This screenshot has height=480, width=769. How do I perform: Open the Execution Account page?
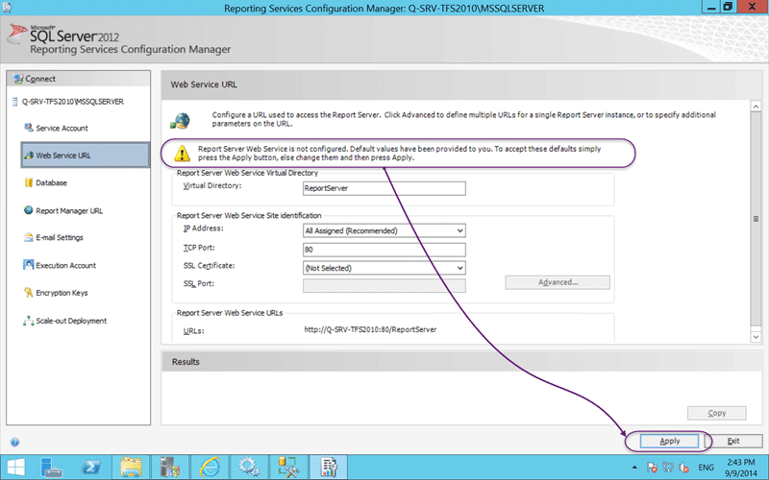pyautogui.click(x=65, y=266)
